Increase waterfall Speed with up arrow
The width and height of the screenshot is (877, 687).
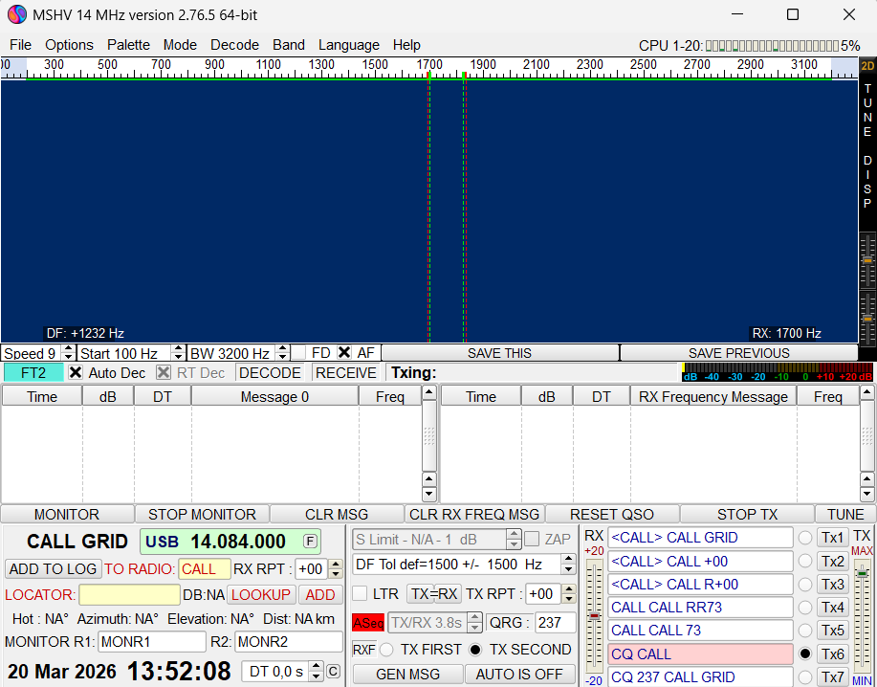click(68, 349)
